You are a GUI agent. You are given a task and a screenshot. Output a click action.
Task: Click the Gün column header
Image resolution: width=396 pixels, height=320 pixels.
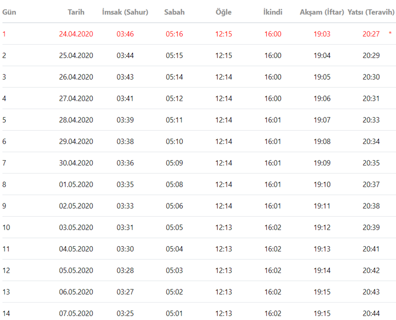coord(8,12)
